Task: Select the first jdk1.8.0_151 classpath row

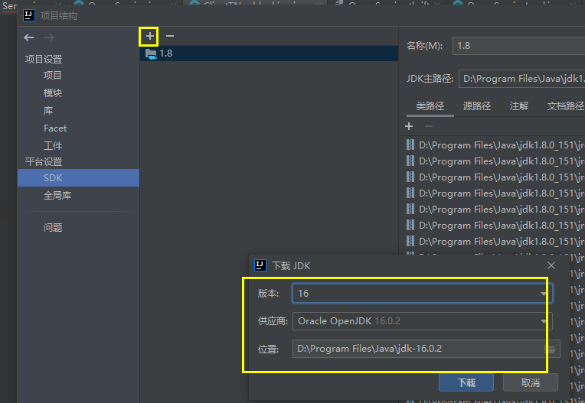Action: pyautogui.click(x=495, y=145)
